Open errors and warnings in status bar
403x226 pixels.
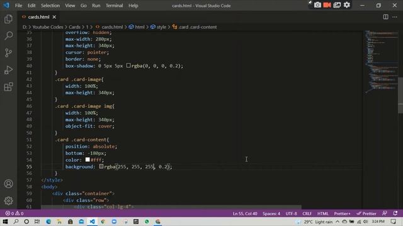point(14,213)
